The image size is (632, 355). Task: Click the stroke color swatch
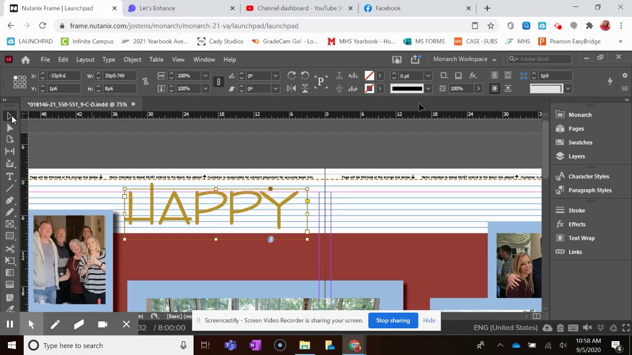(369, 89)
